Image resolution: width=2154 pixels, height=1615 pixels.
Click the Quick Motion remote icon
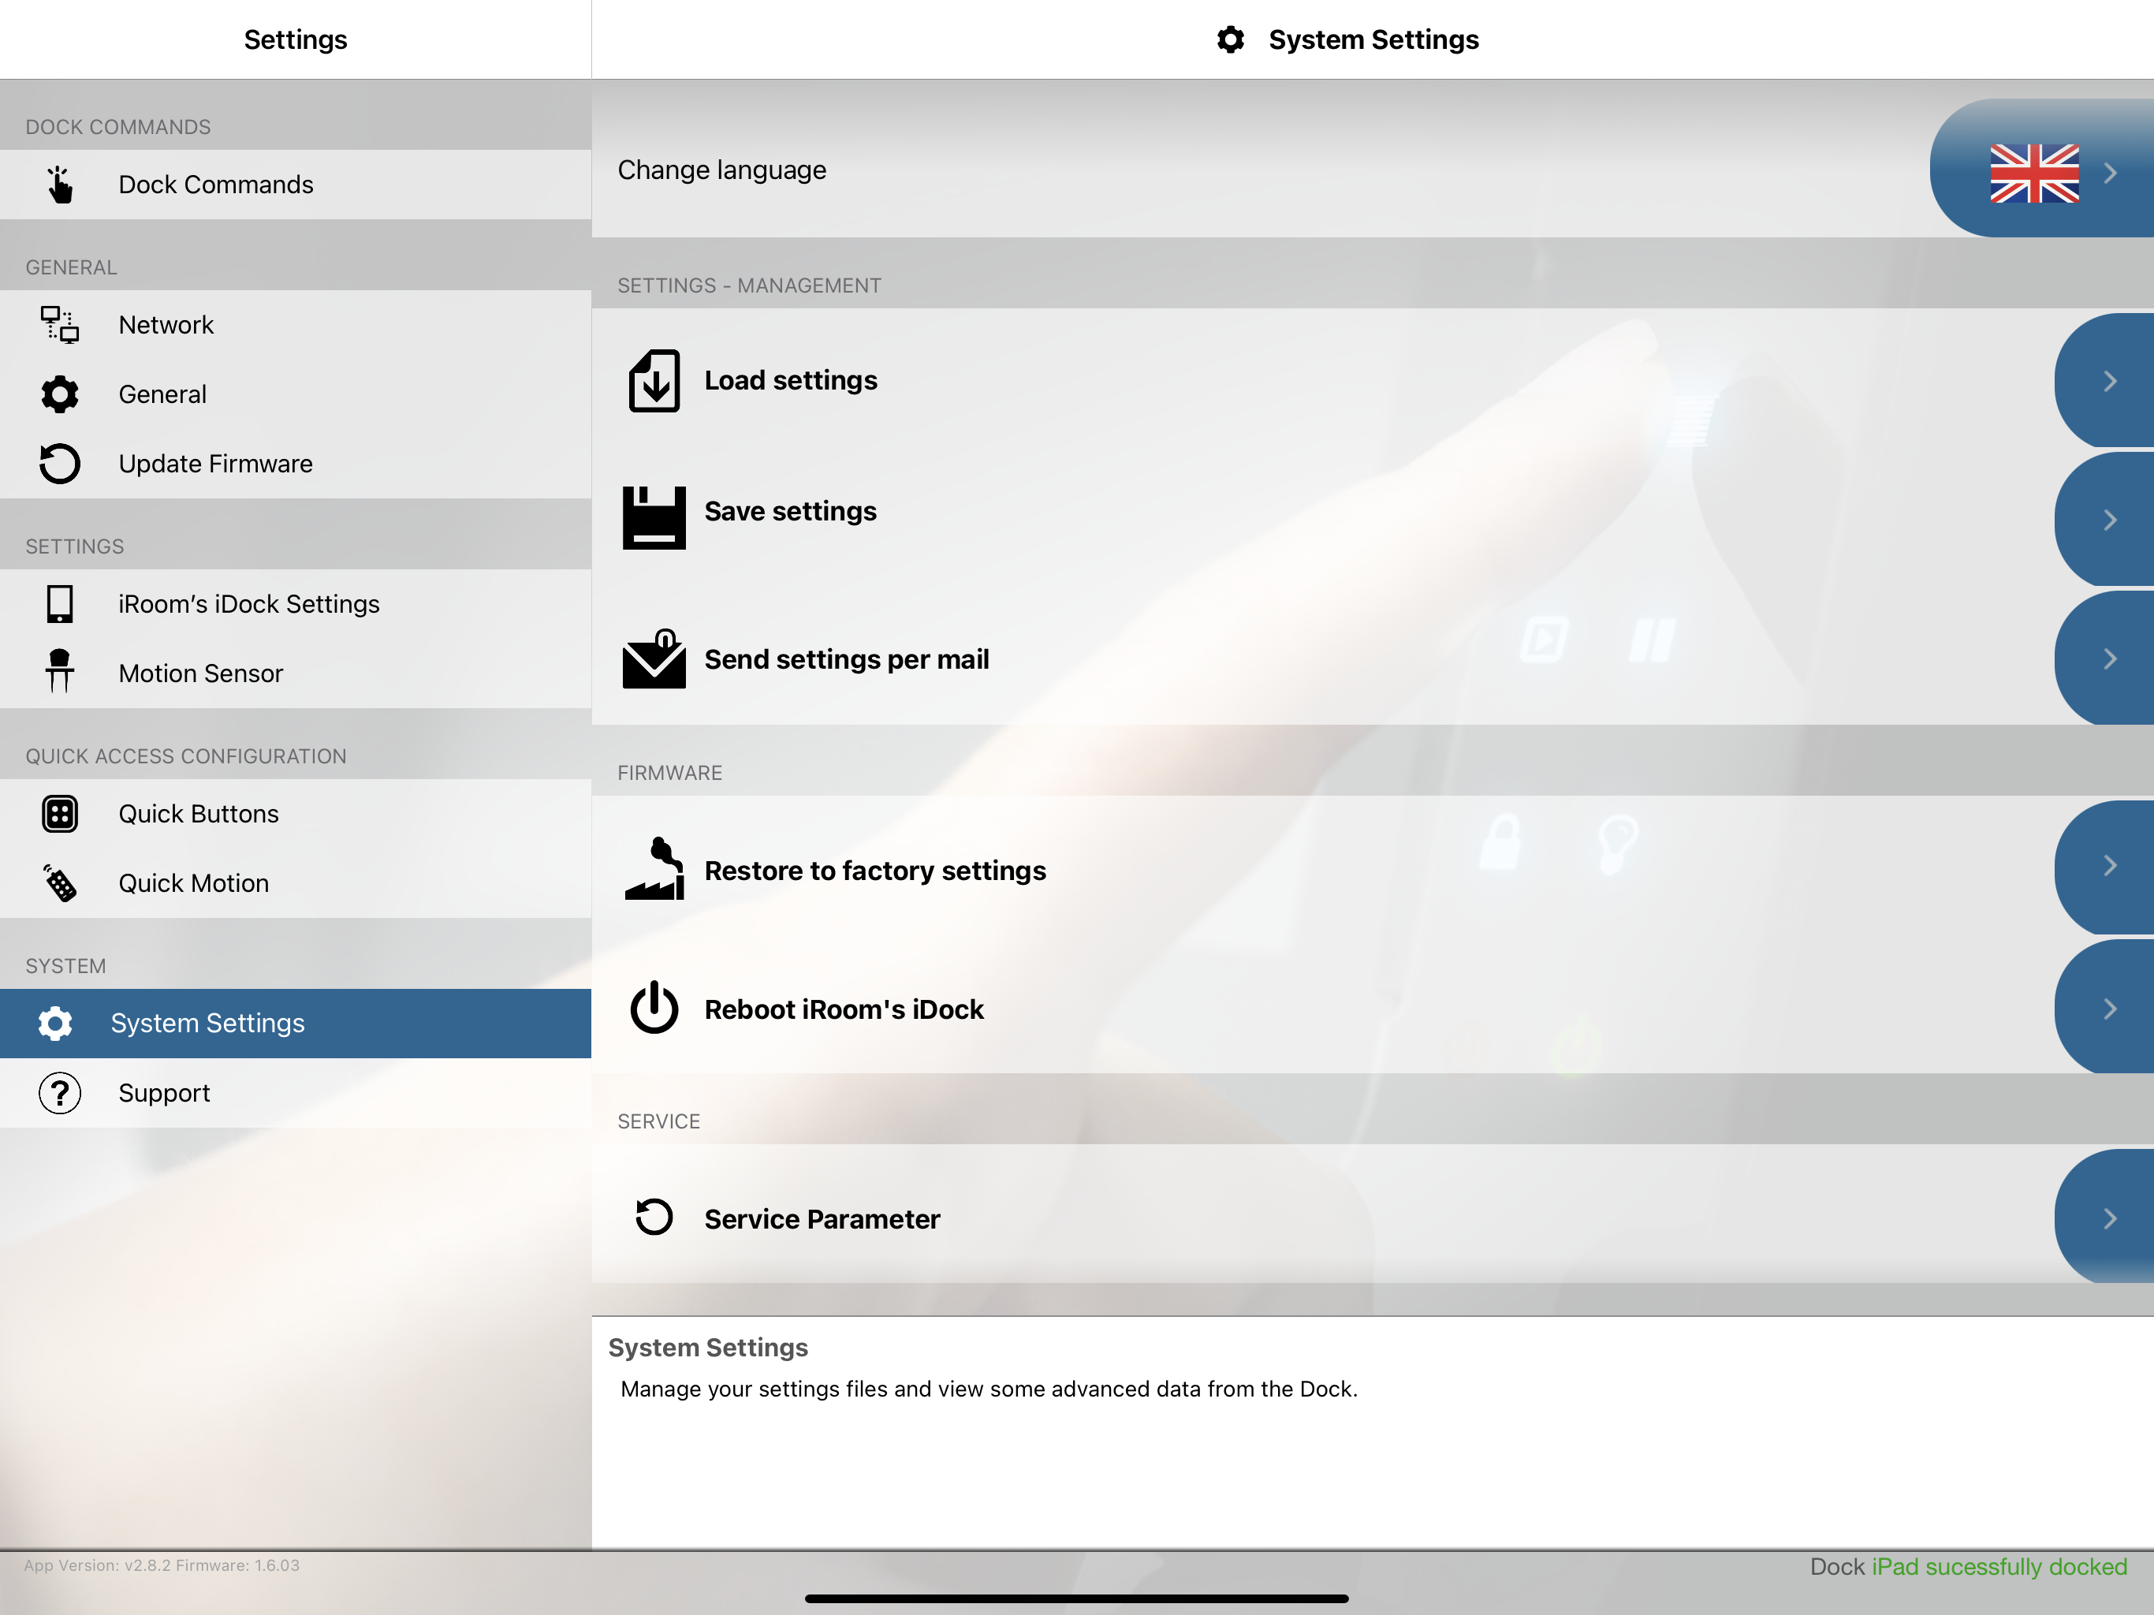(x=59, y=882)
